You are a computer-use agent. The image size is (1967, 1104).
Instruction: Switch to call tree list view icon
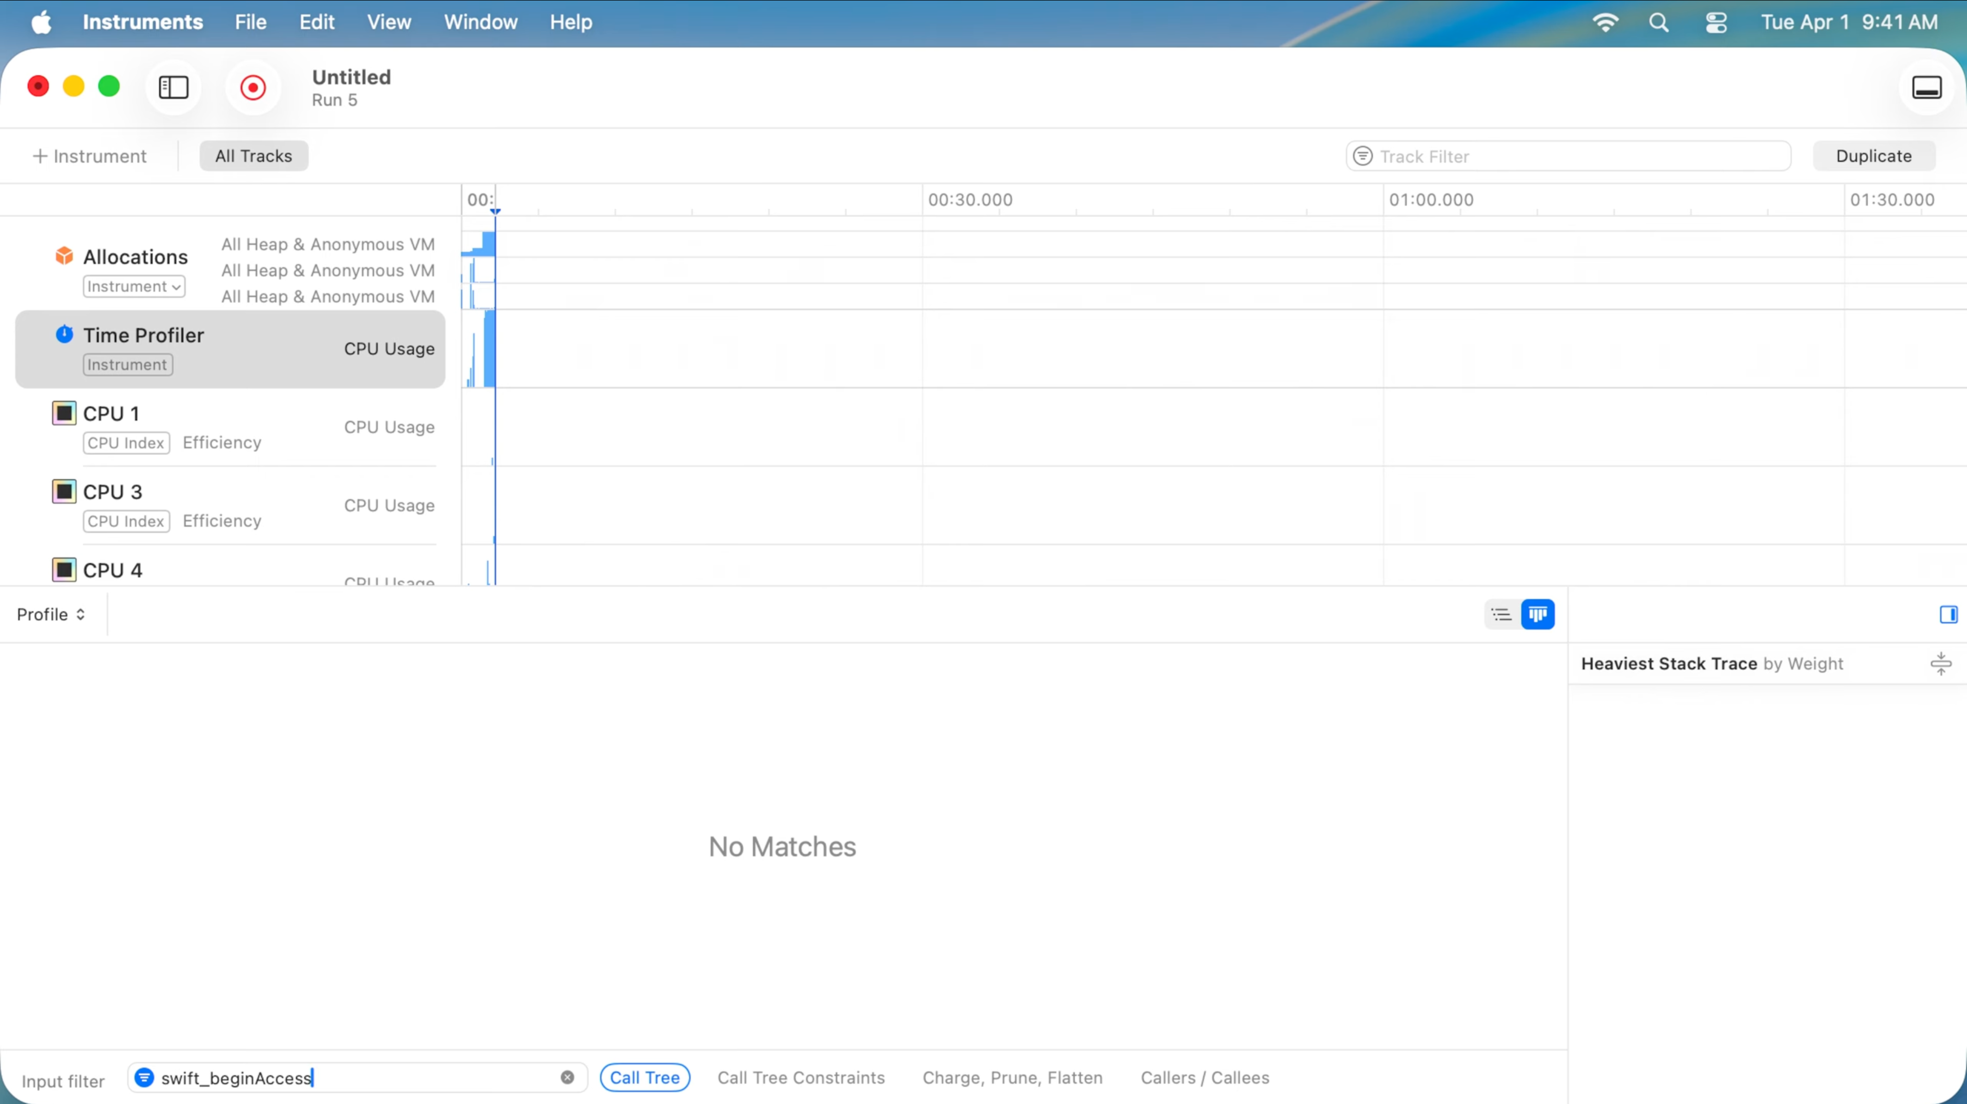pyautogui.click(x=1501, y=614)
